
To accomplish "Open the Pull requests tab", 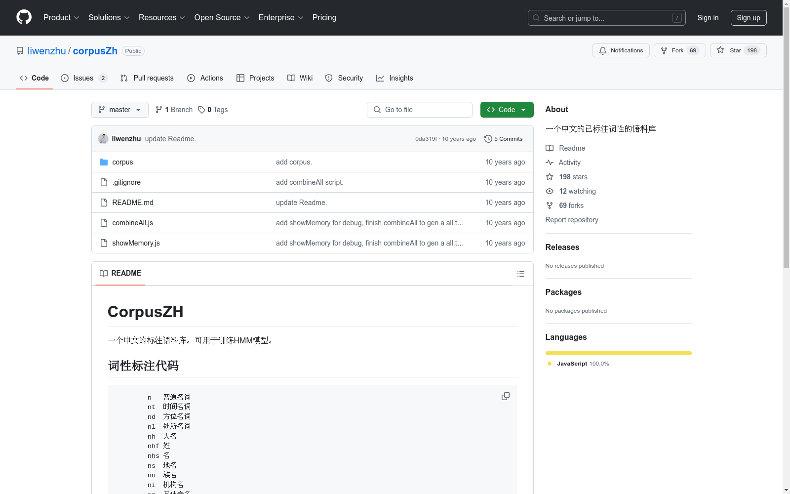I will coord(147,78).
